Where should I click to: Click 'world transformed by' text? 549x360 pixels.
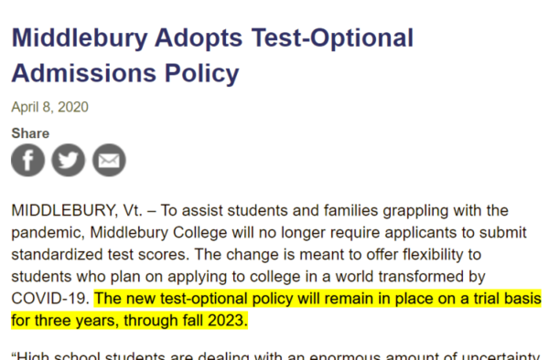pos(410,277)
